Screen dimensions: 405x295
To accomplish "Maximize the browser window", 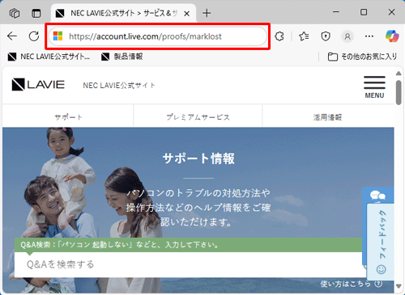I will click(364, 12).
